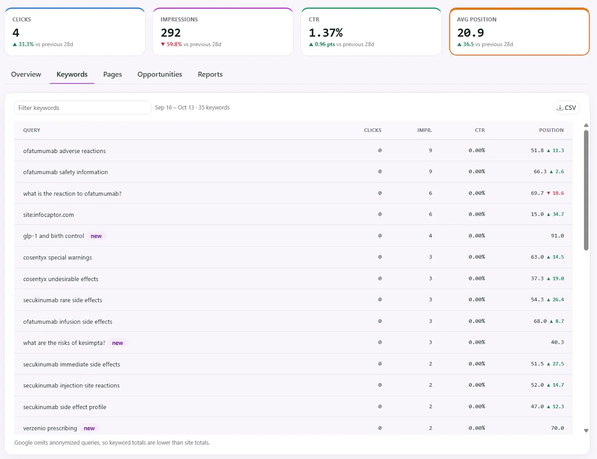Click the anonymized queries footnote
The height and width of the screenshot is (459, 597).
click(x=112, y=443)
